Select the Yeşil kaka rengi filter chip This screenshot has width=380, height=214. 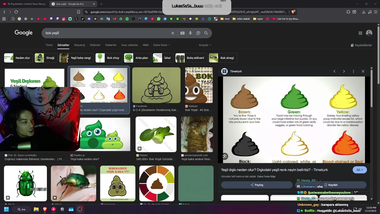point(76,58)
